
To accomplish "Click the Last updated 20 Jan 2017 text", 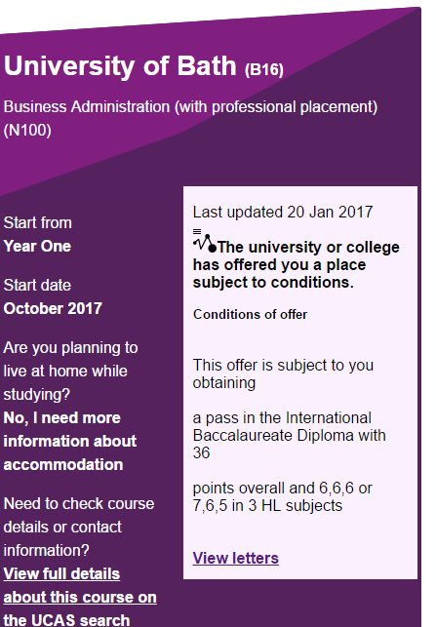I will coord(283,212).
